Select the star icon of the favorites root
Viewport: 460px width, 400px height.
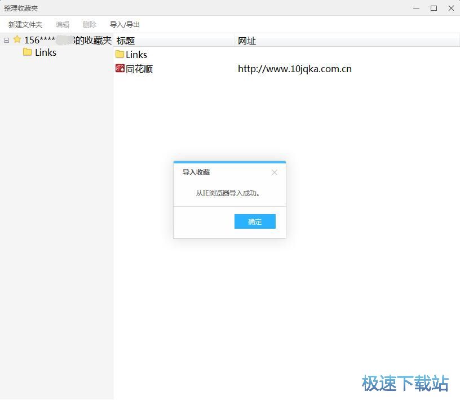[17, 39]
